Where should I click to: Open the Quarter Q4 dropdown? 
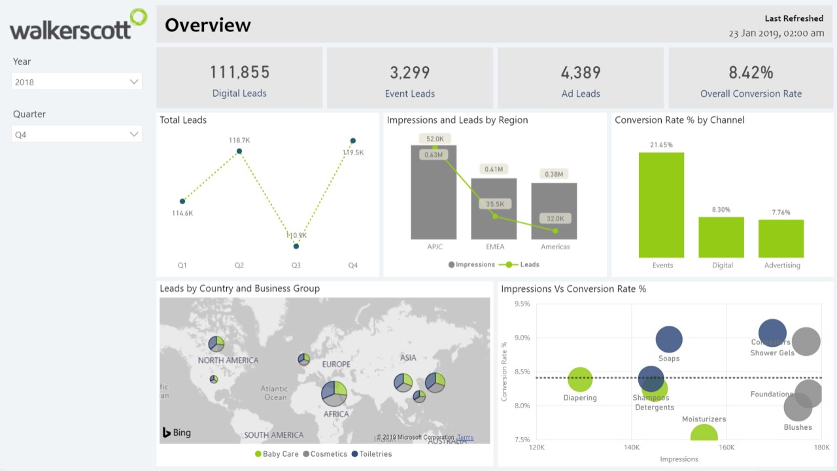[77, 134]
